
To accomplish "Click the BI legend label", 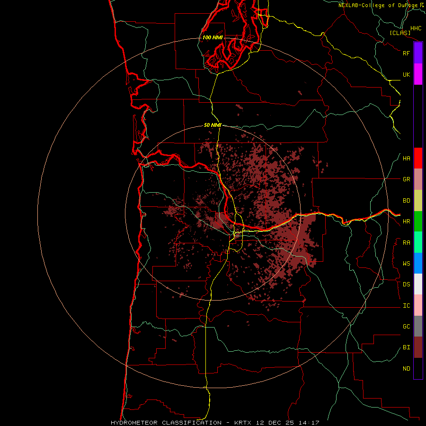I will 406,347.
